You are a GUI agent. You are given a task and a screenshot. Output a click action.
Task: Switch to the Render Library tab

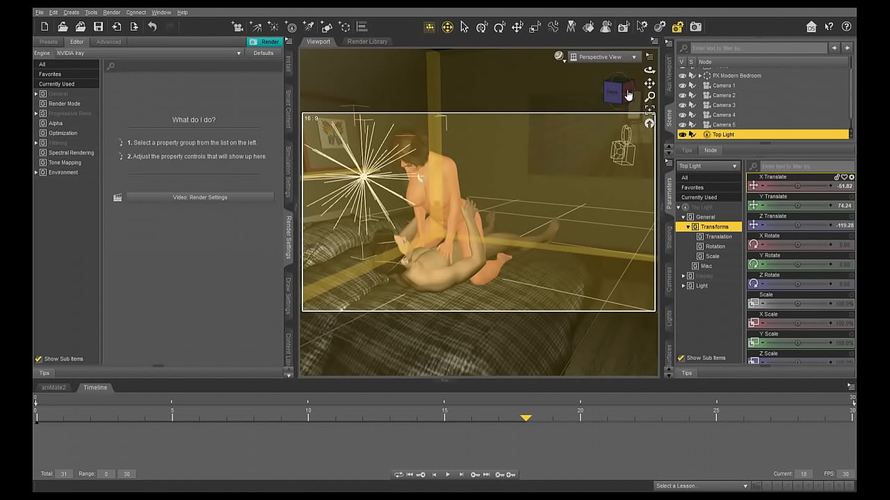pyautogui.click(x=367, y=42)
